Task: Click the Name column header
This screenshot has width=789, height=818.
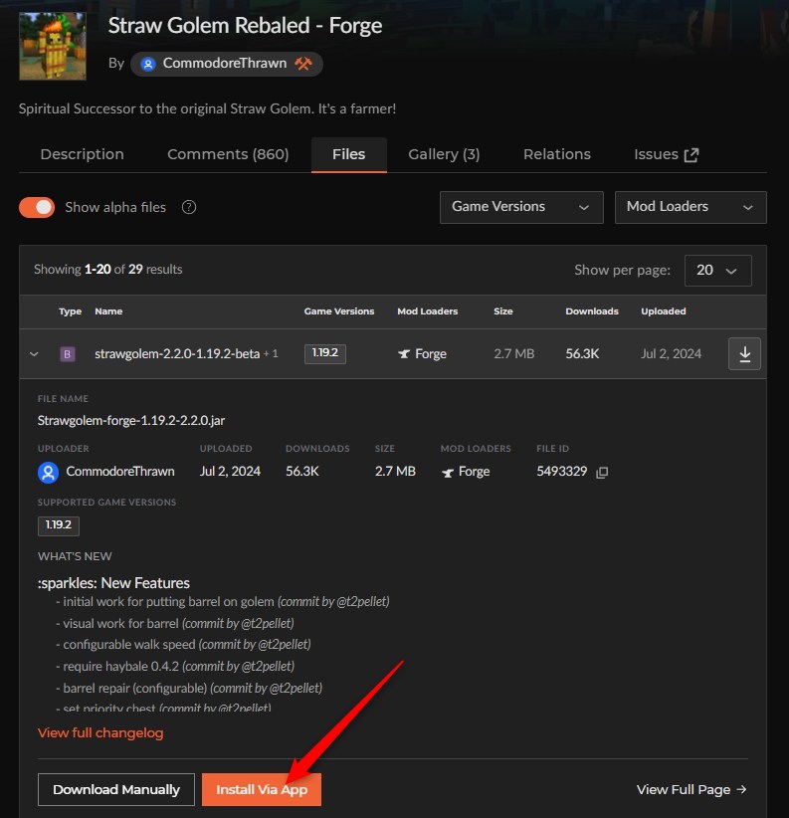Action: [x=108, y=311]
